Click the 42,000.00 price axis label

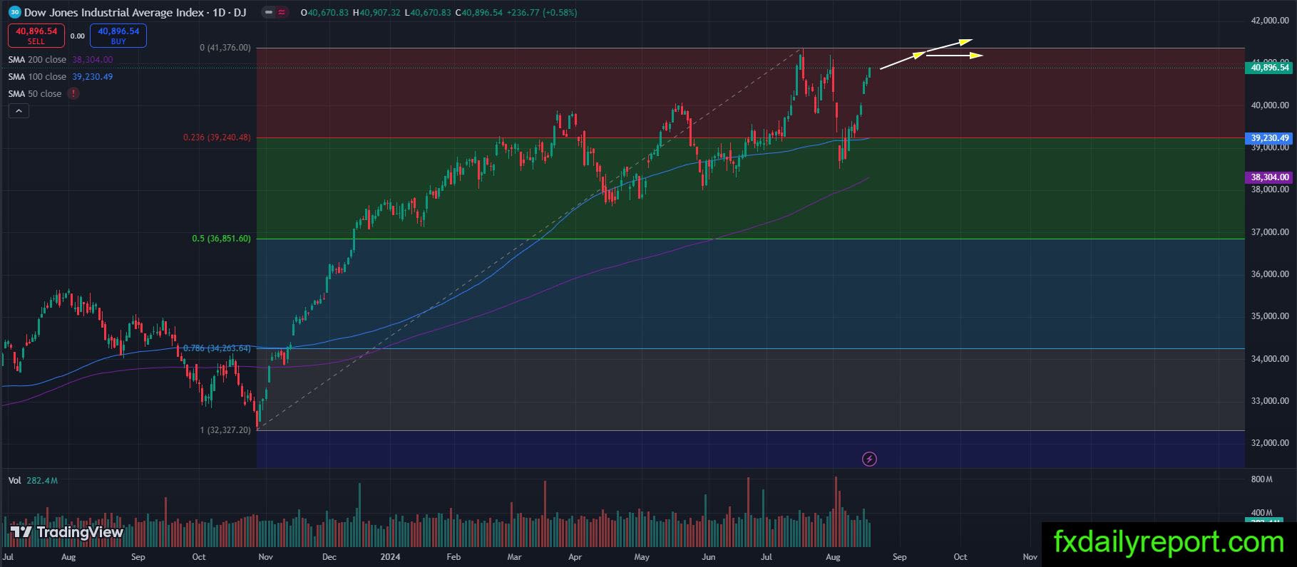click(x=1270, y=21)
